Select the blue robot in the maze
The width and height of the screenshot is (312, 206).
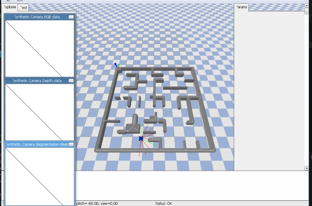[141, 139]
